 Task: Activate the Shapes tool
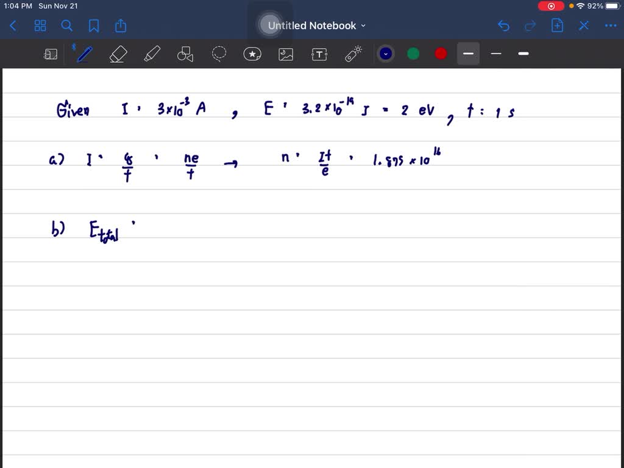coord(185,54)
